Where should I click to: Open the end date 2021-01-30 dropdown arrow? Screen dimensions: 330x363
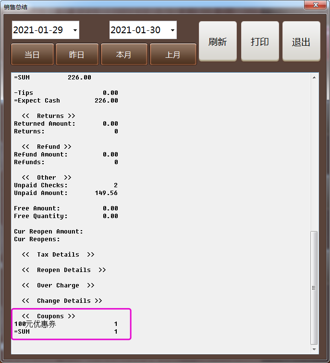(x=172, y=30)
